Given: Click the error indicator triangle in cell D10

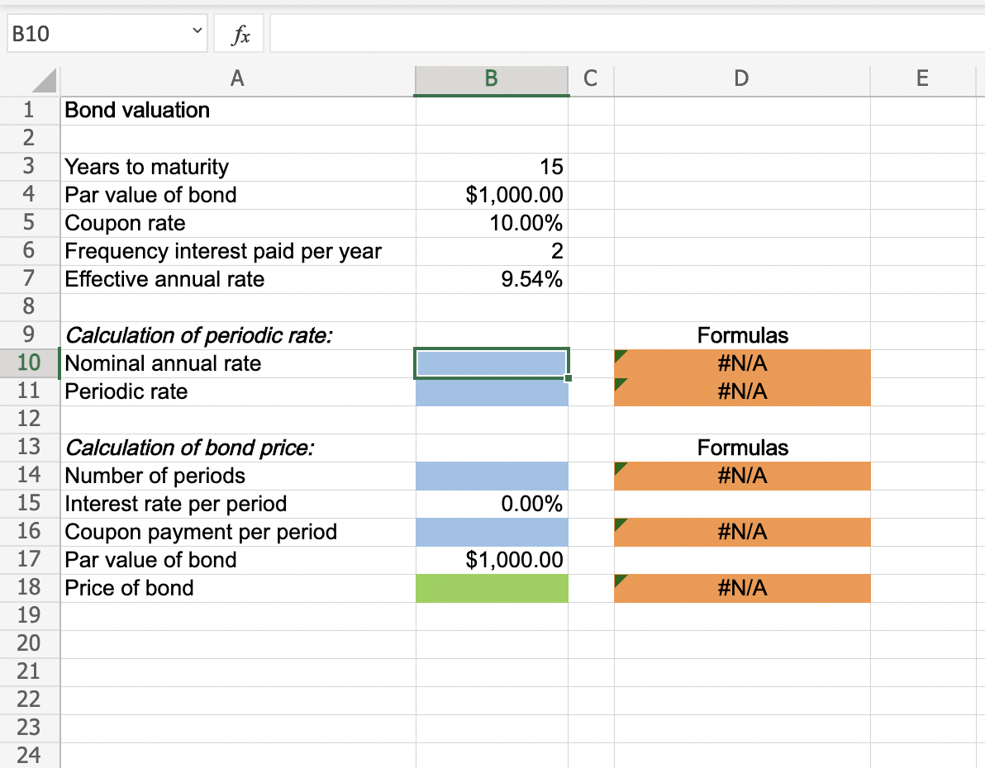Looking at the screenshot, I should click(x=620, y=354).
